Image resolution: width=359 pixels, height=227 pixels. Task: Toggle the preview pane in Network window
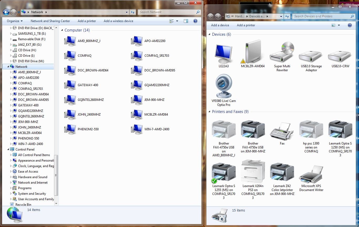pos(186,21)
